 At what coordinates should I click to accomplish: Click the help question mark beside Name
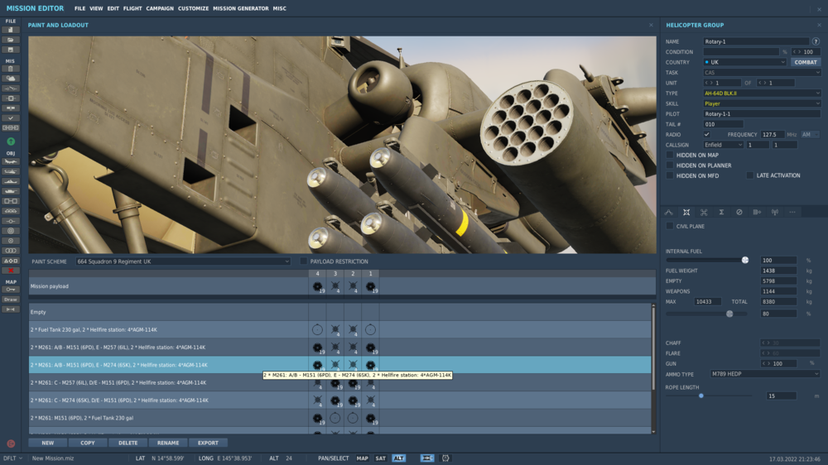pyautogui.click(x=816, y=41)
